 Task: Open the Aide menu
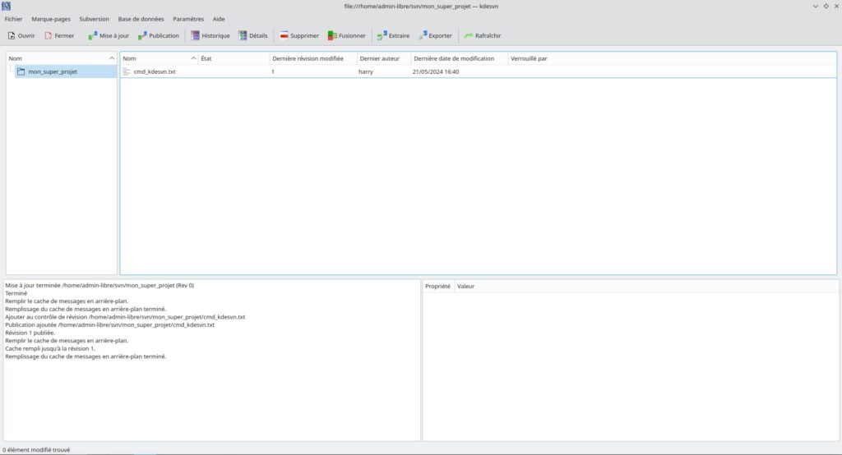click(x=219, y=19)
